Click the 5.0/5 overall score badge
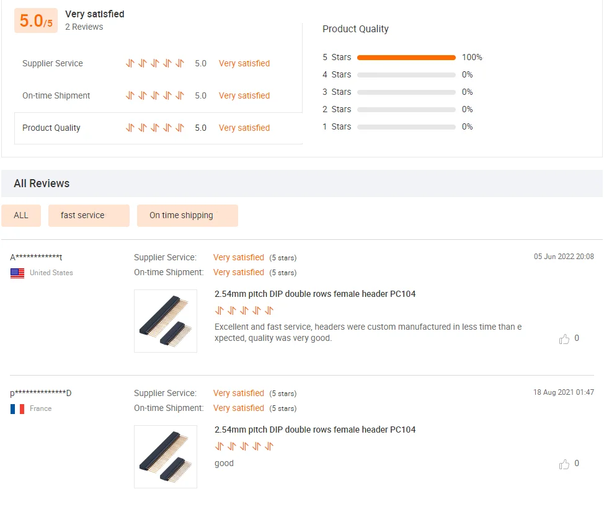The image size is (604, 507). pyautogui.click(x=36, y=20)
